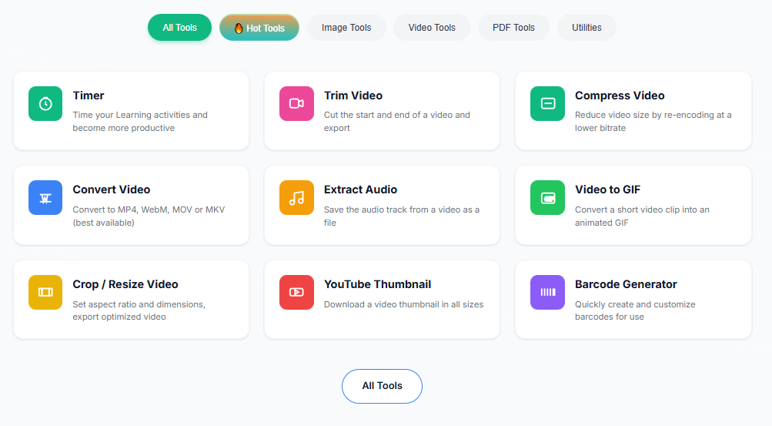Click "Cut the start and end" description
The image size is (772, 426).
tap(397, 121)
